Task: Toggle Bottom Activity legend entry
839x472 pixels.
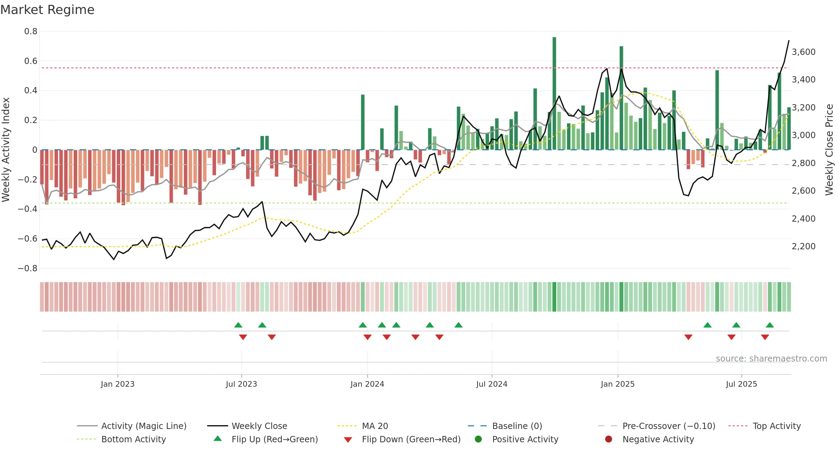Action: coord(121,439)
